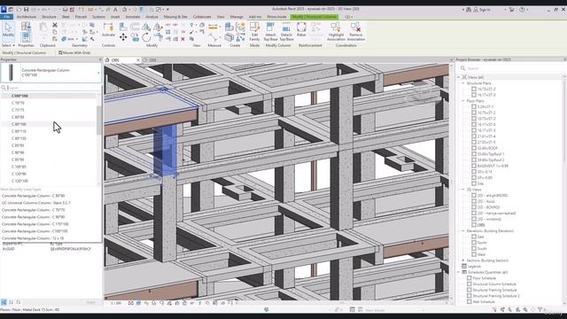Open the File menu tab
Screen dimensions: 567x319
tap(6, 17)
